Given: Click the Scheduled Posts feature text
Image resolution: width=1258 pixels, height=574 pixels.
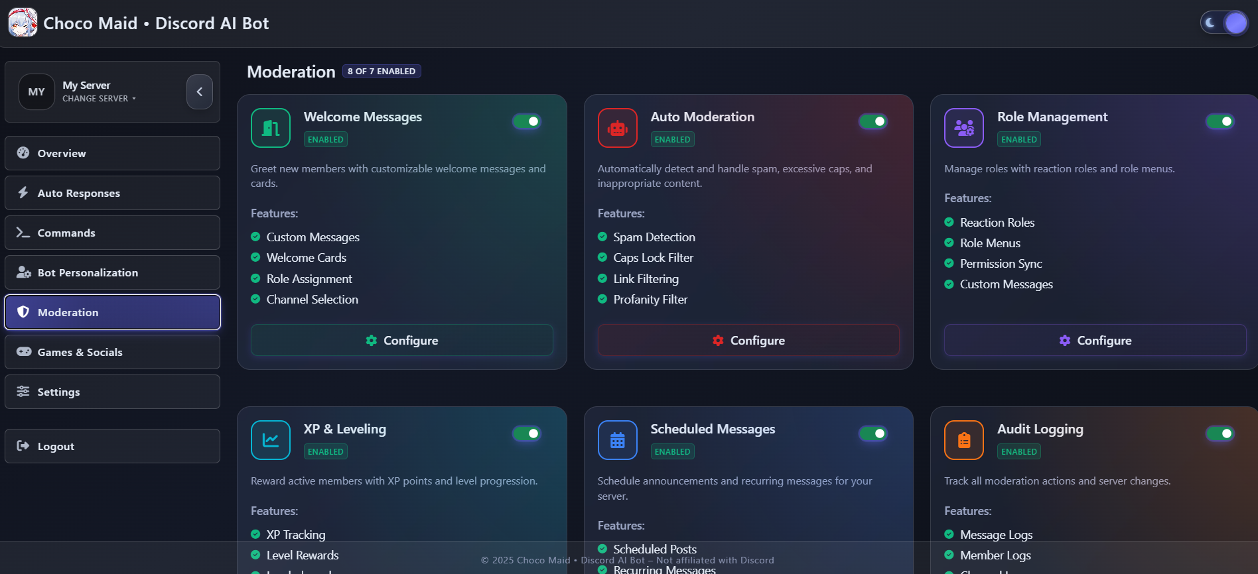Looking at the screenshot, I should (655, 549).
